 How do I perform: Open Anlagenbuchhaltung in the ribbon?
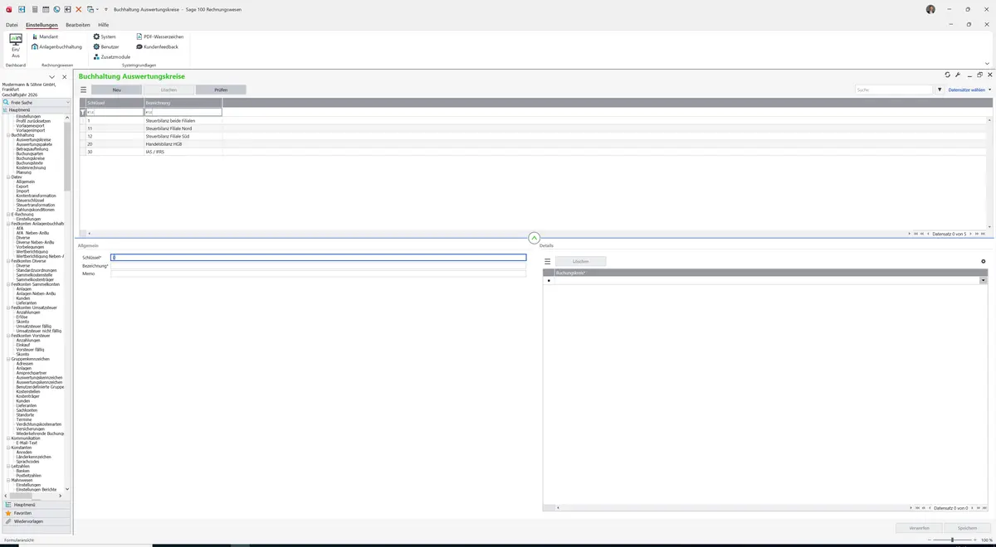coord(56,46)
